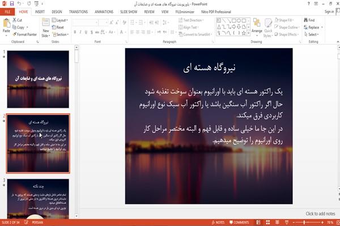Open the Layout dropdown
Image resolution: width=340 pixels, height=226 pixels.
point(60,20)
